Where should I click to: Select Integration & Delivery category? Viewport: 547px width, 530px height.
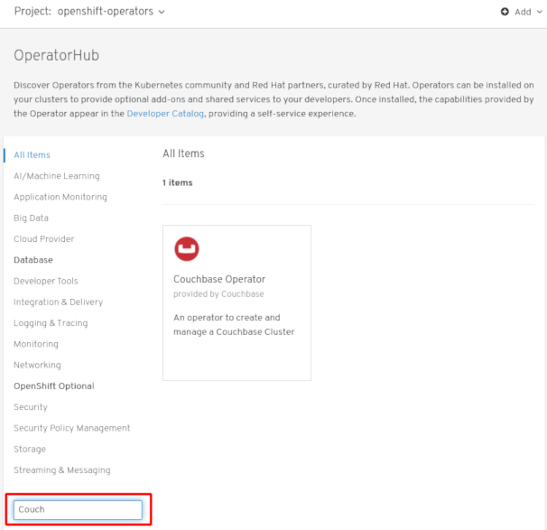[x=58, y=302]
